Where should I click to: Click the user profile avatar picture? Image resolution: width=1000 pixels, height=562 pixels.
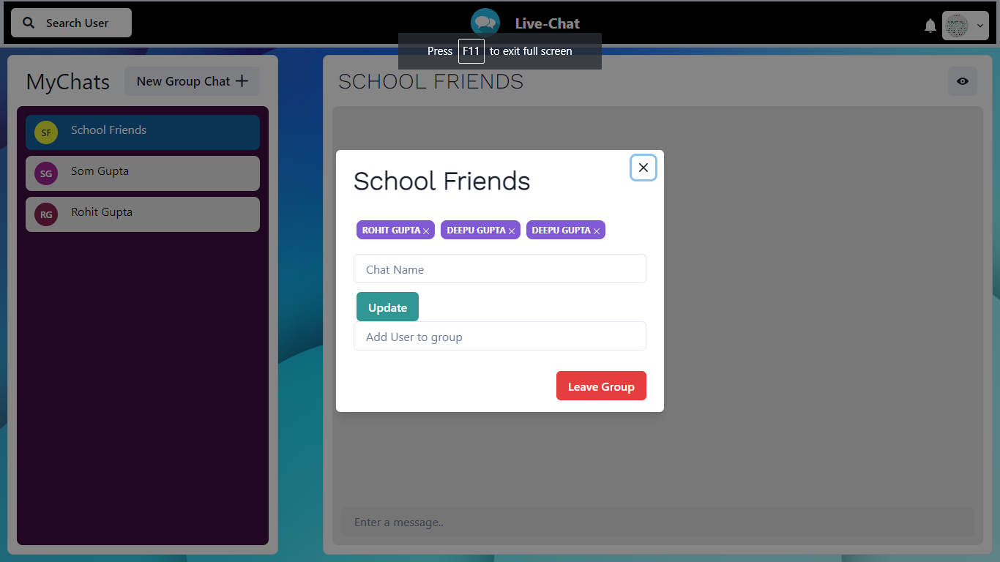957,26
